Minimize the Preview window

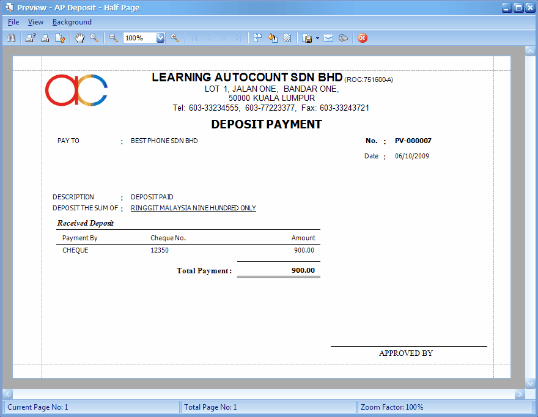pos(507,7)
